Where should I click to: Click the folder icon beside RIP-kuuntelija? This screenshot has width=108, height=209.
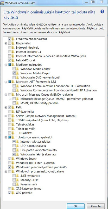click(13, 112)
